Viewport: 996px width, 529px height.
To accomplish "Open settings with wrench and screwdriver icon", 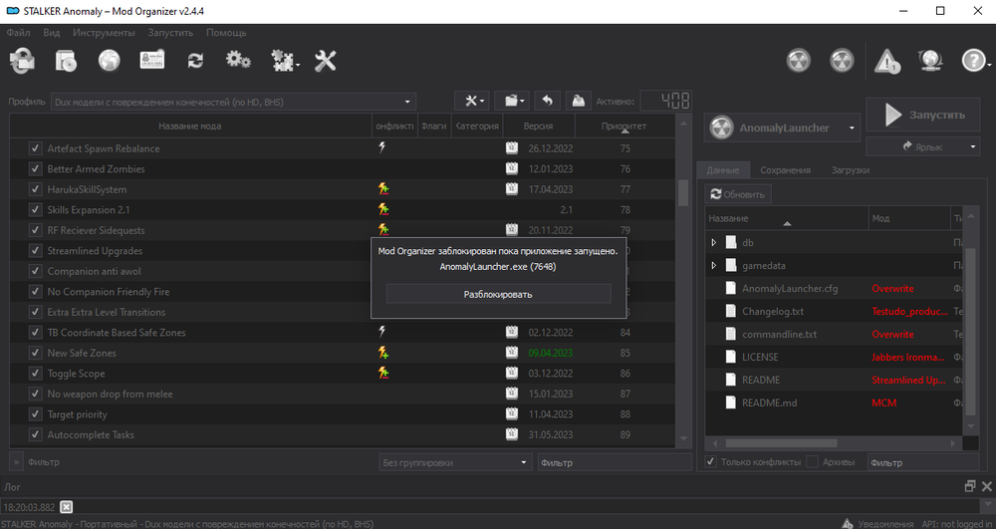I will pos(326,61).
